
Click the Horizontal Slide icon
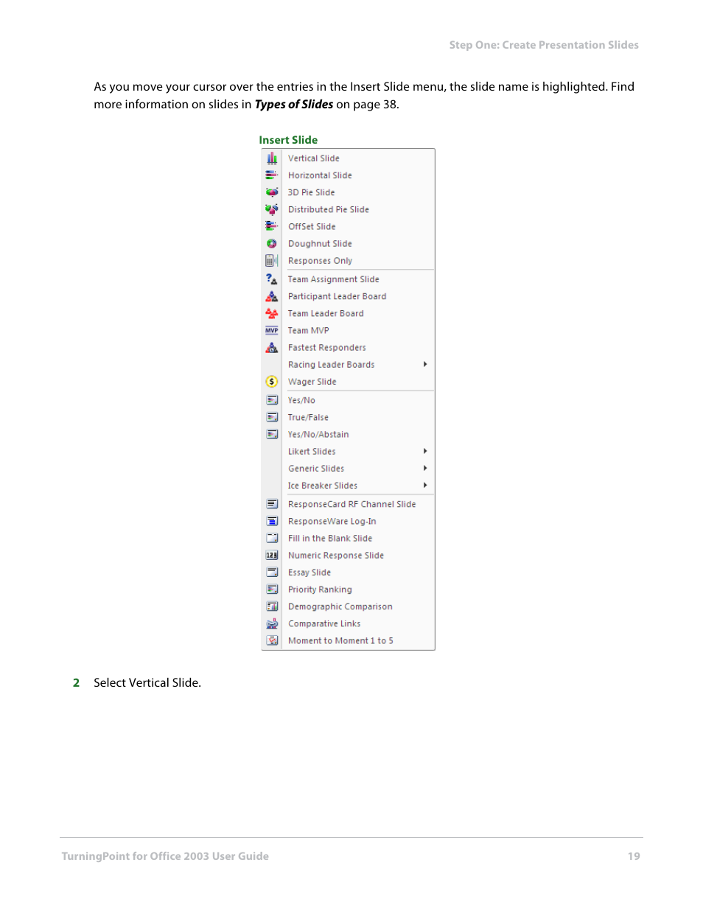pos(272,175)
